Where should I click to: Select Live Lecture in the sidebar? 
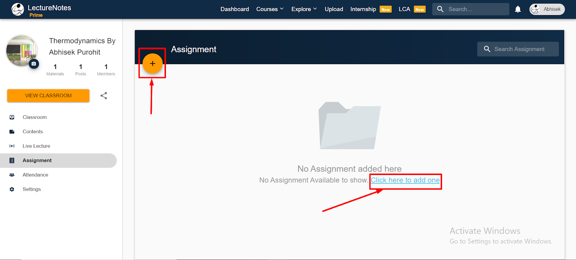coord(58,146)
